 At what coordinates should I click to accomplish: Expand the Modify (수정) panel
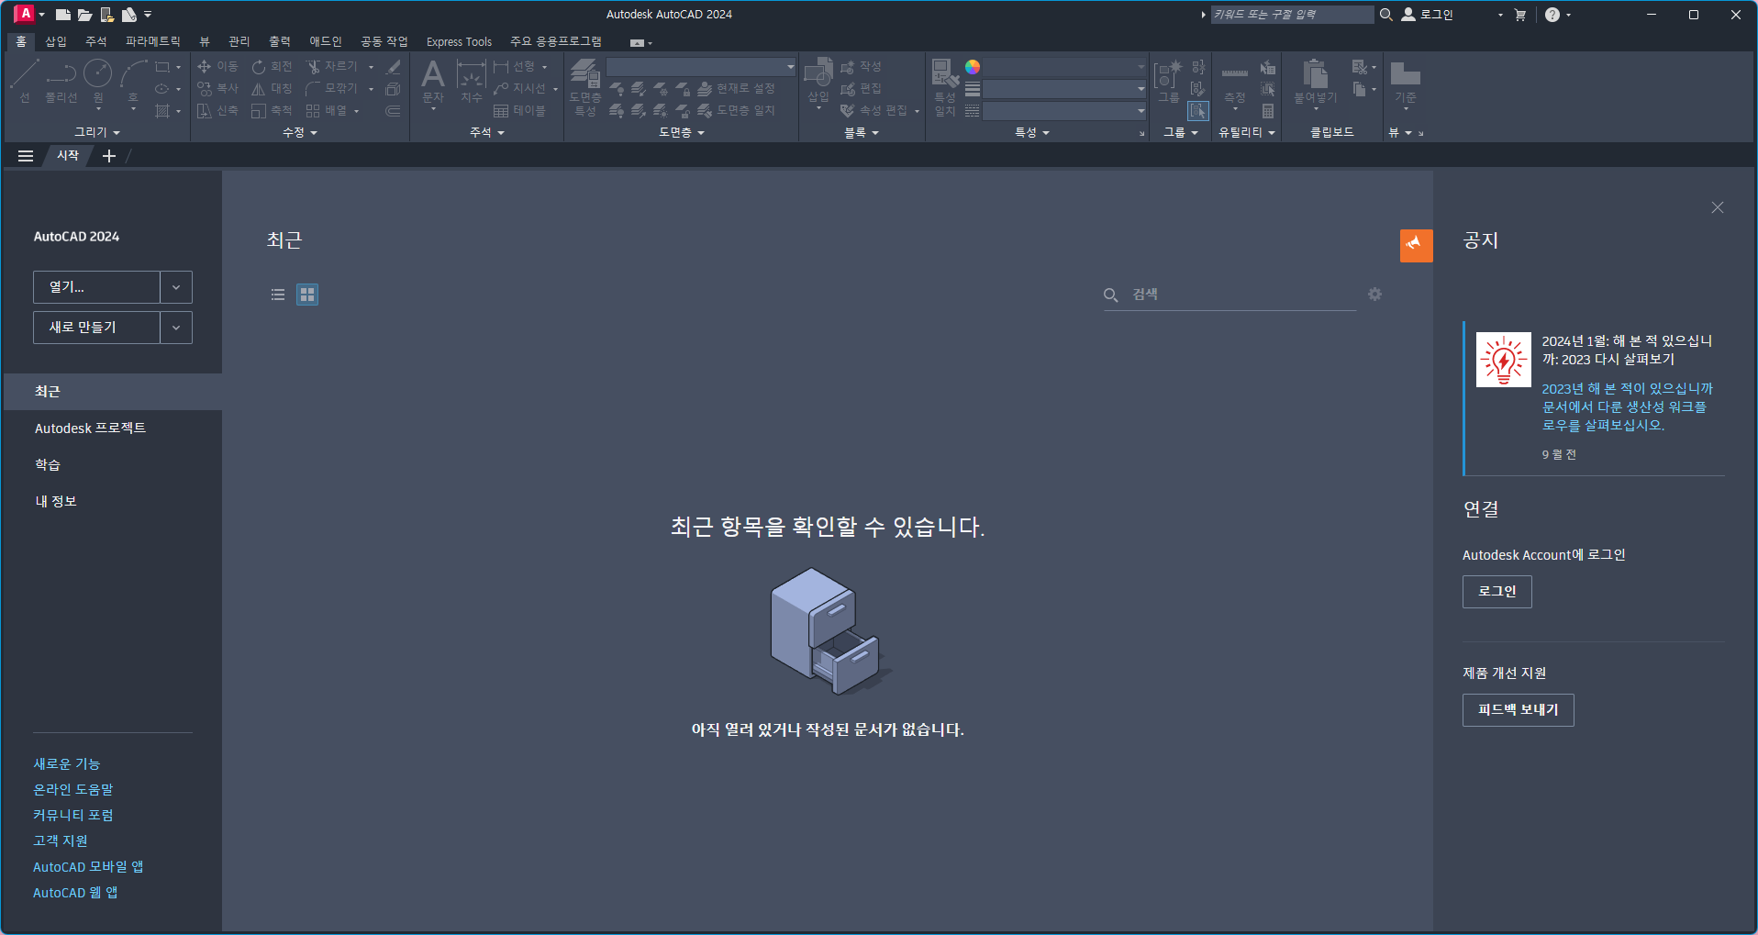click(300, 132)
